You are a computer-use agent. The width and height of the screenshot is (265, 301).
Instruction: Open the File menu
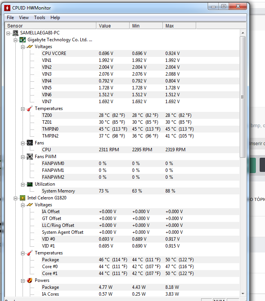click(10, 18)
